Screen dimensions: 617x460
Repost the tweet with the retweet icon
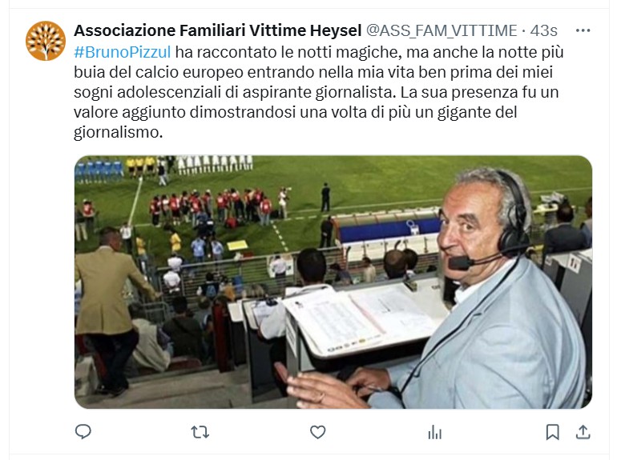point(200,433)
